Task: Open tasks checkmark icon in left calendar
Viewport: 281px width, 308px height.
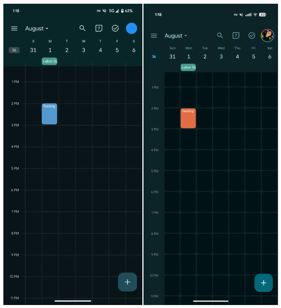Action: coord(115,28)
